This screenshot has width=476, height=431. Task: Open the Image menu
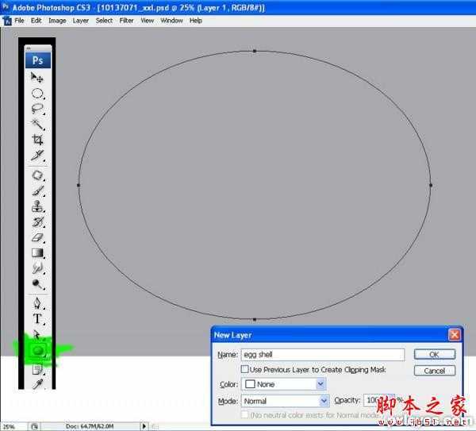(57, 21)
